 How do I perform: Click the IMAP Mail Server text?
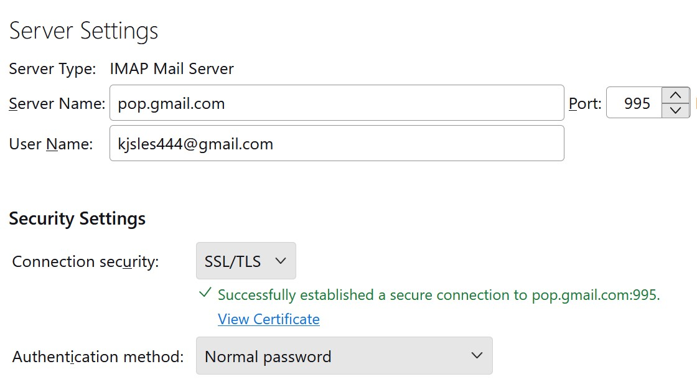[172, 68]
